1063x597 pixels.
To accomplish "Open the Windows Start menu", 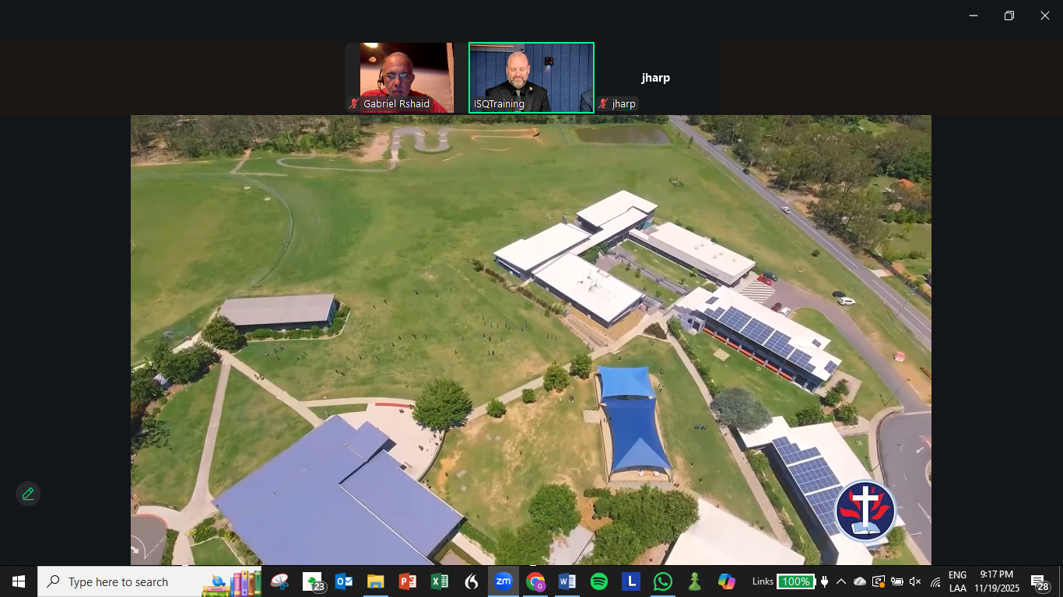I will (19, 581).
